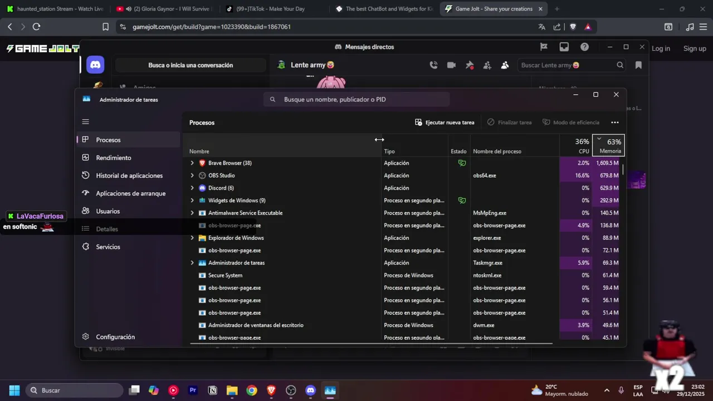Expand the Brave Browser (38) process group
The image size is (713, 401).
coord(192,163)
